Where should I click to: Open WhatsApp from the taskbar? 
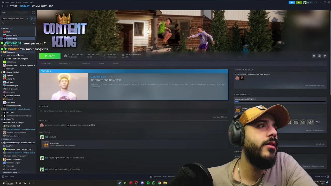point(154,183)
